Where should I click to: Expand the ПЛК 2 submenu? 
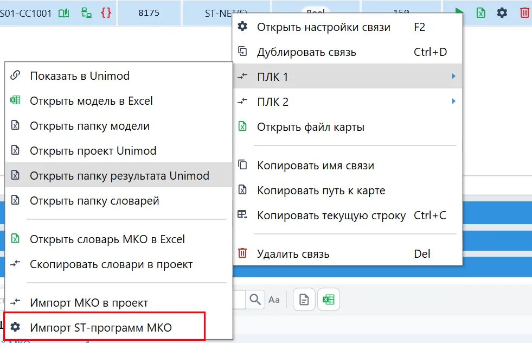coord(348,101)
